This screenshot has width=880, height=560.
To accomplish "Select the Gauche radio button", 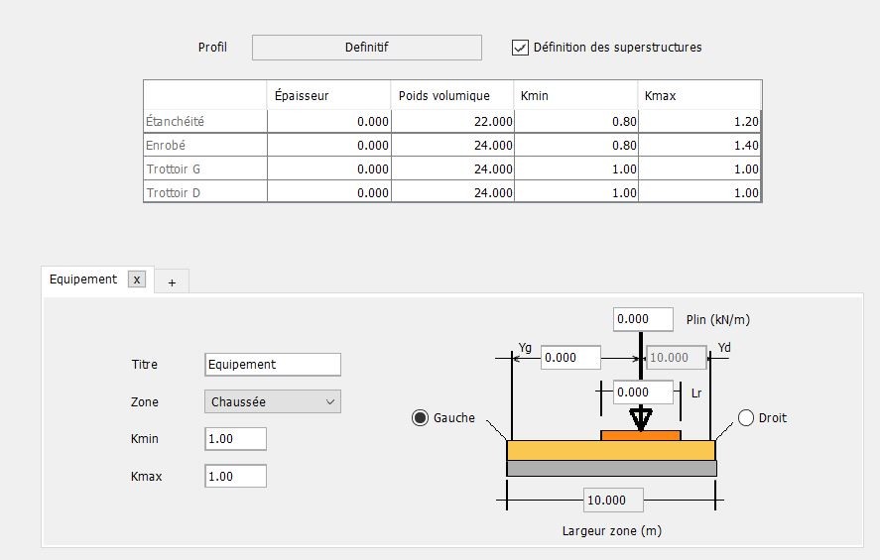I will point(420,417).
